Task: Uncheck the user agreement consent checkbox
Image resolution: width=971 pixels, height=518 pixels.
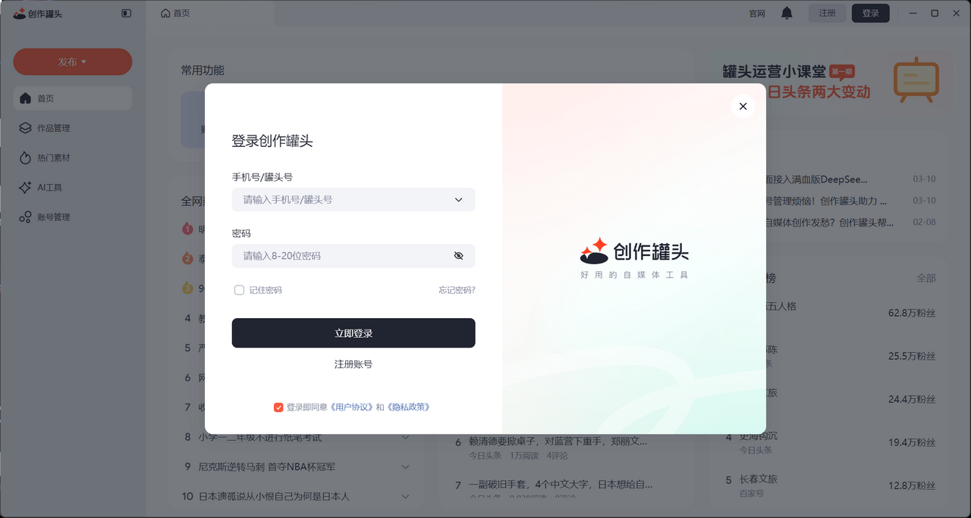Action: [x=278, y=407]
